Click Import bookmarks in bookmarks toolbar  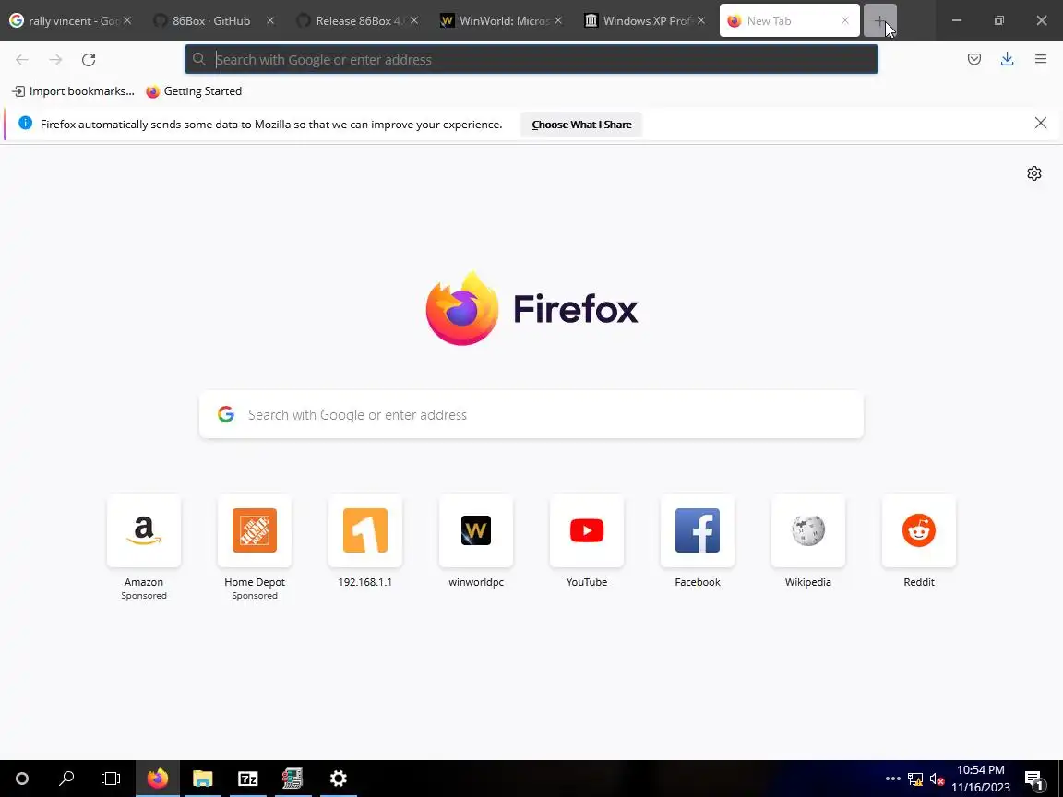(x=73, y=91)
